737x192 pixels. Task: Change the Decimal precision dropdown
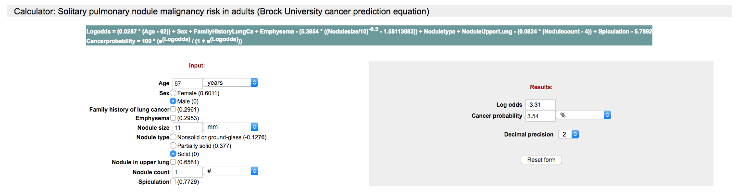pyautogui.click(x=568, y=135)
